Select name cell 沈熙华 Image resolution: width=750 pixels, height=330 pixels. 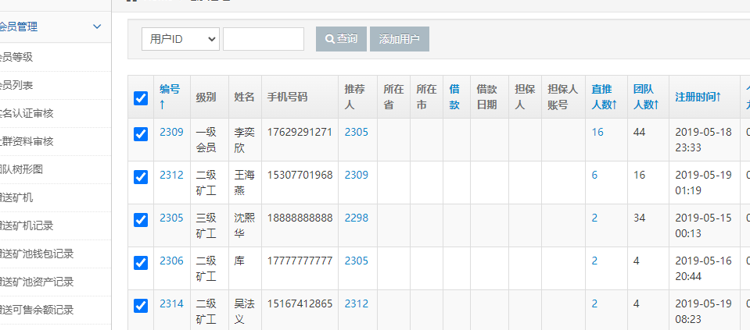coord(245,225)
